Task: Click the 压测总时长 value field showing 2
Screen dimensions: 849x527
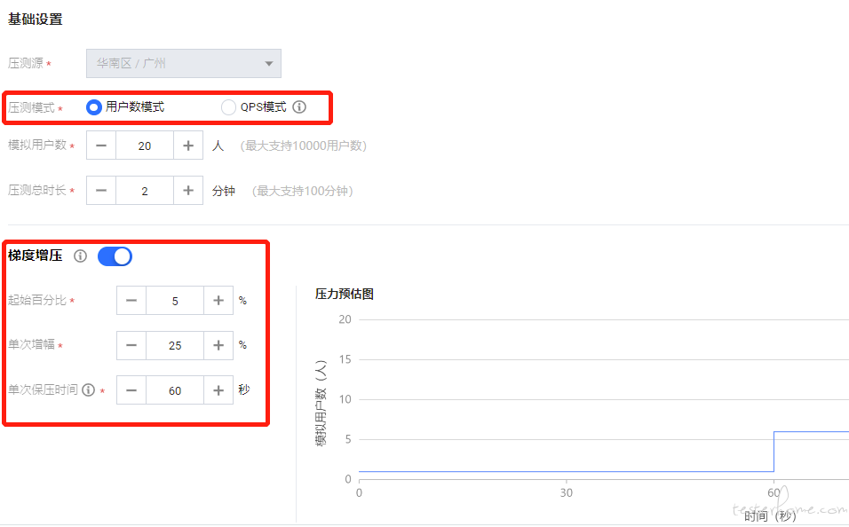Action: [145, 191]
